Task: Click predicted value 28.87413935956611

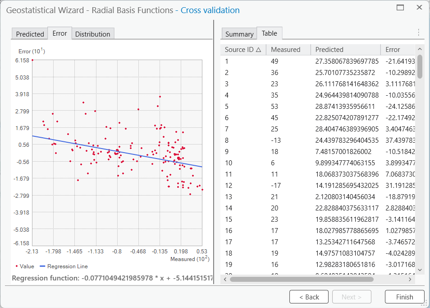Action: coord(345,106)
